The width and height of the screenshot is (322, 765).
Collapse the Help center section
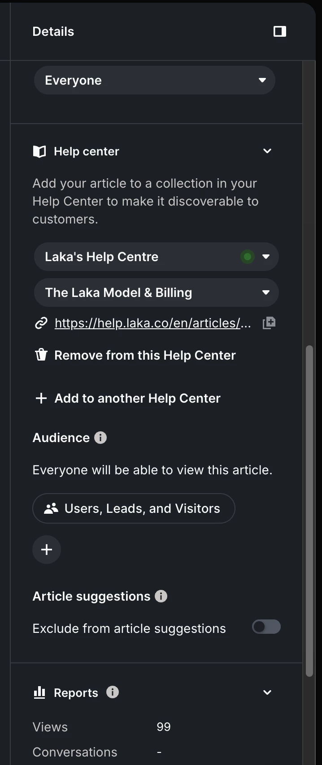click(x=267, y=151)
